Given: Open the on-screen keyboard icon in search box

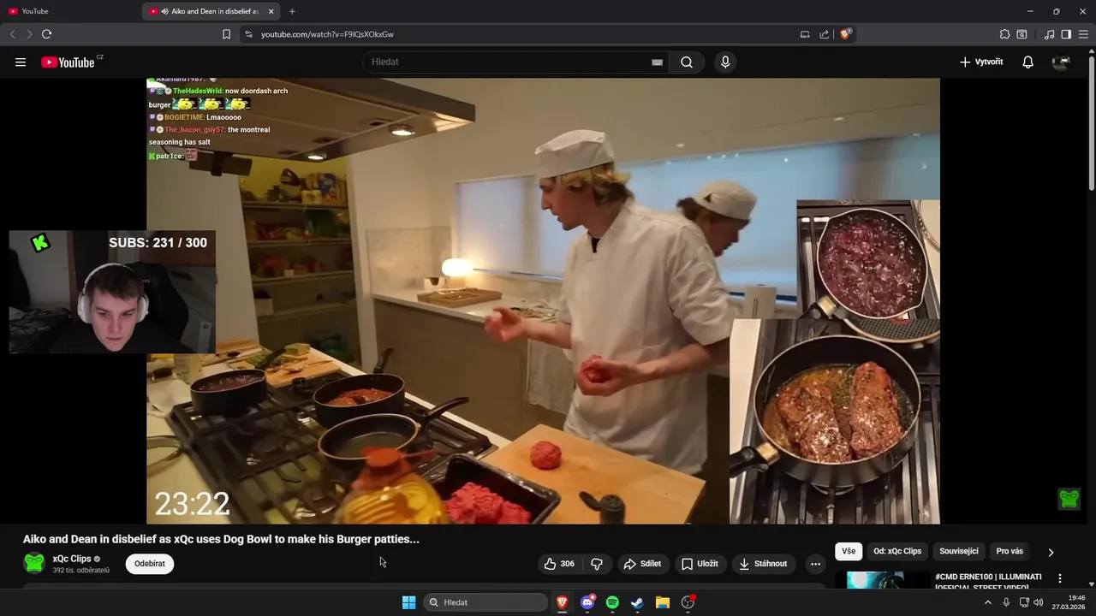Looking at the screenshot, I should [x=657, y=62].
